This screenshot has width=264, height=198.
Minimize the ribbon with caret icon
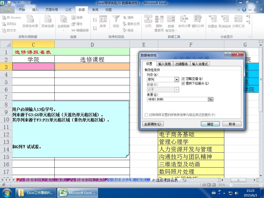[x=238, y=10]
